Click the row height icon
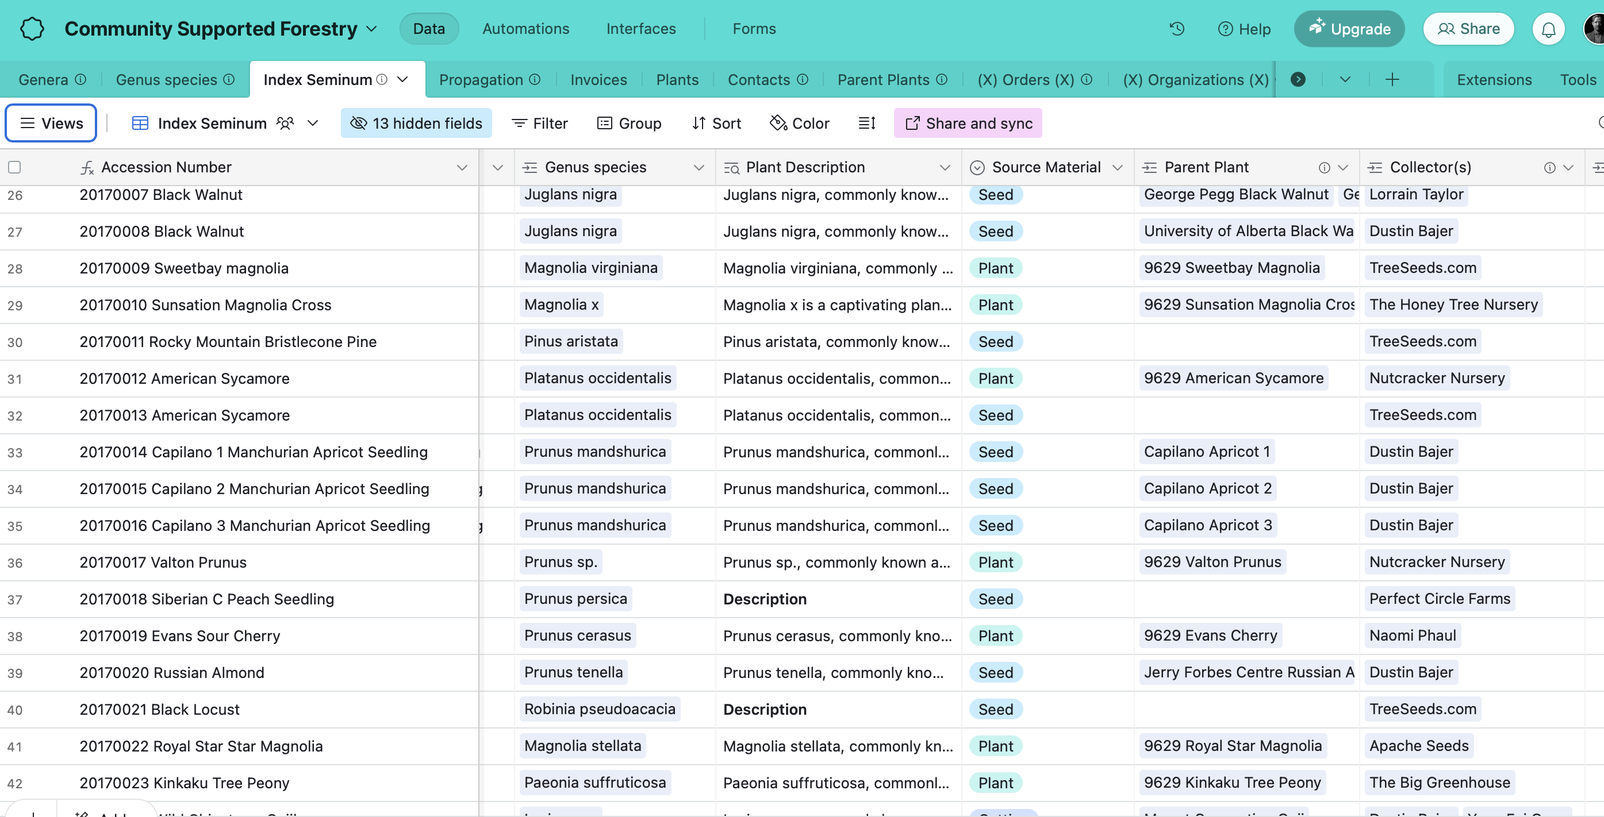Viewport: 1604px width, 817px height. tap(867, 123)
